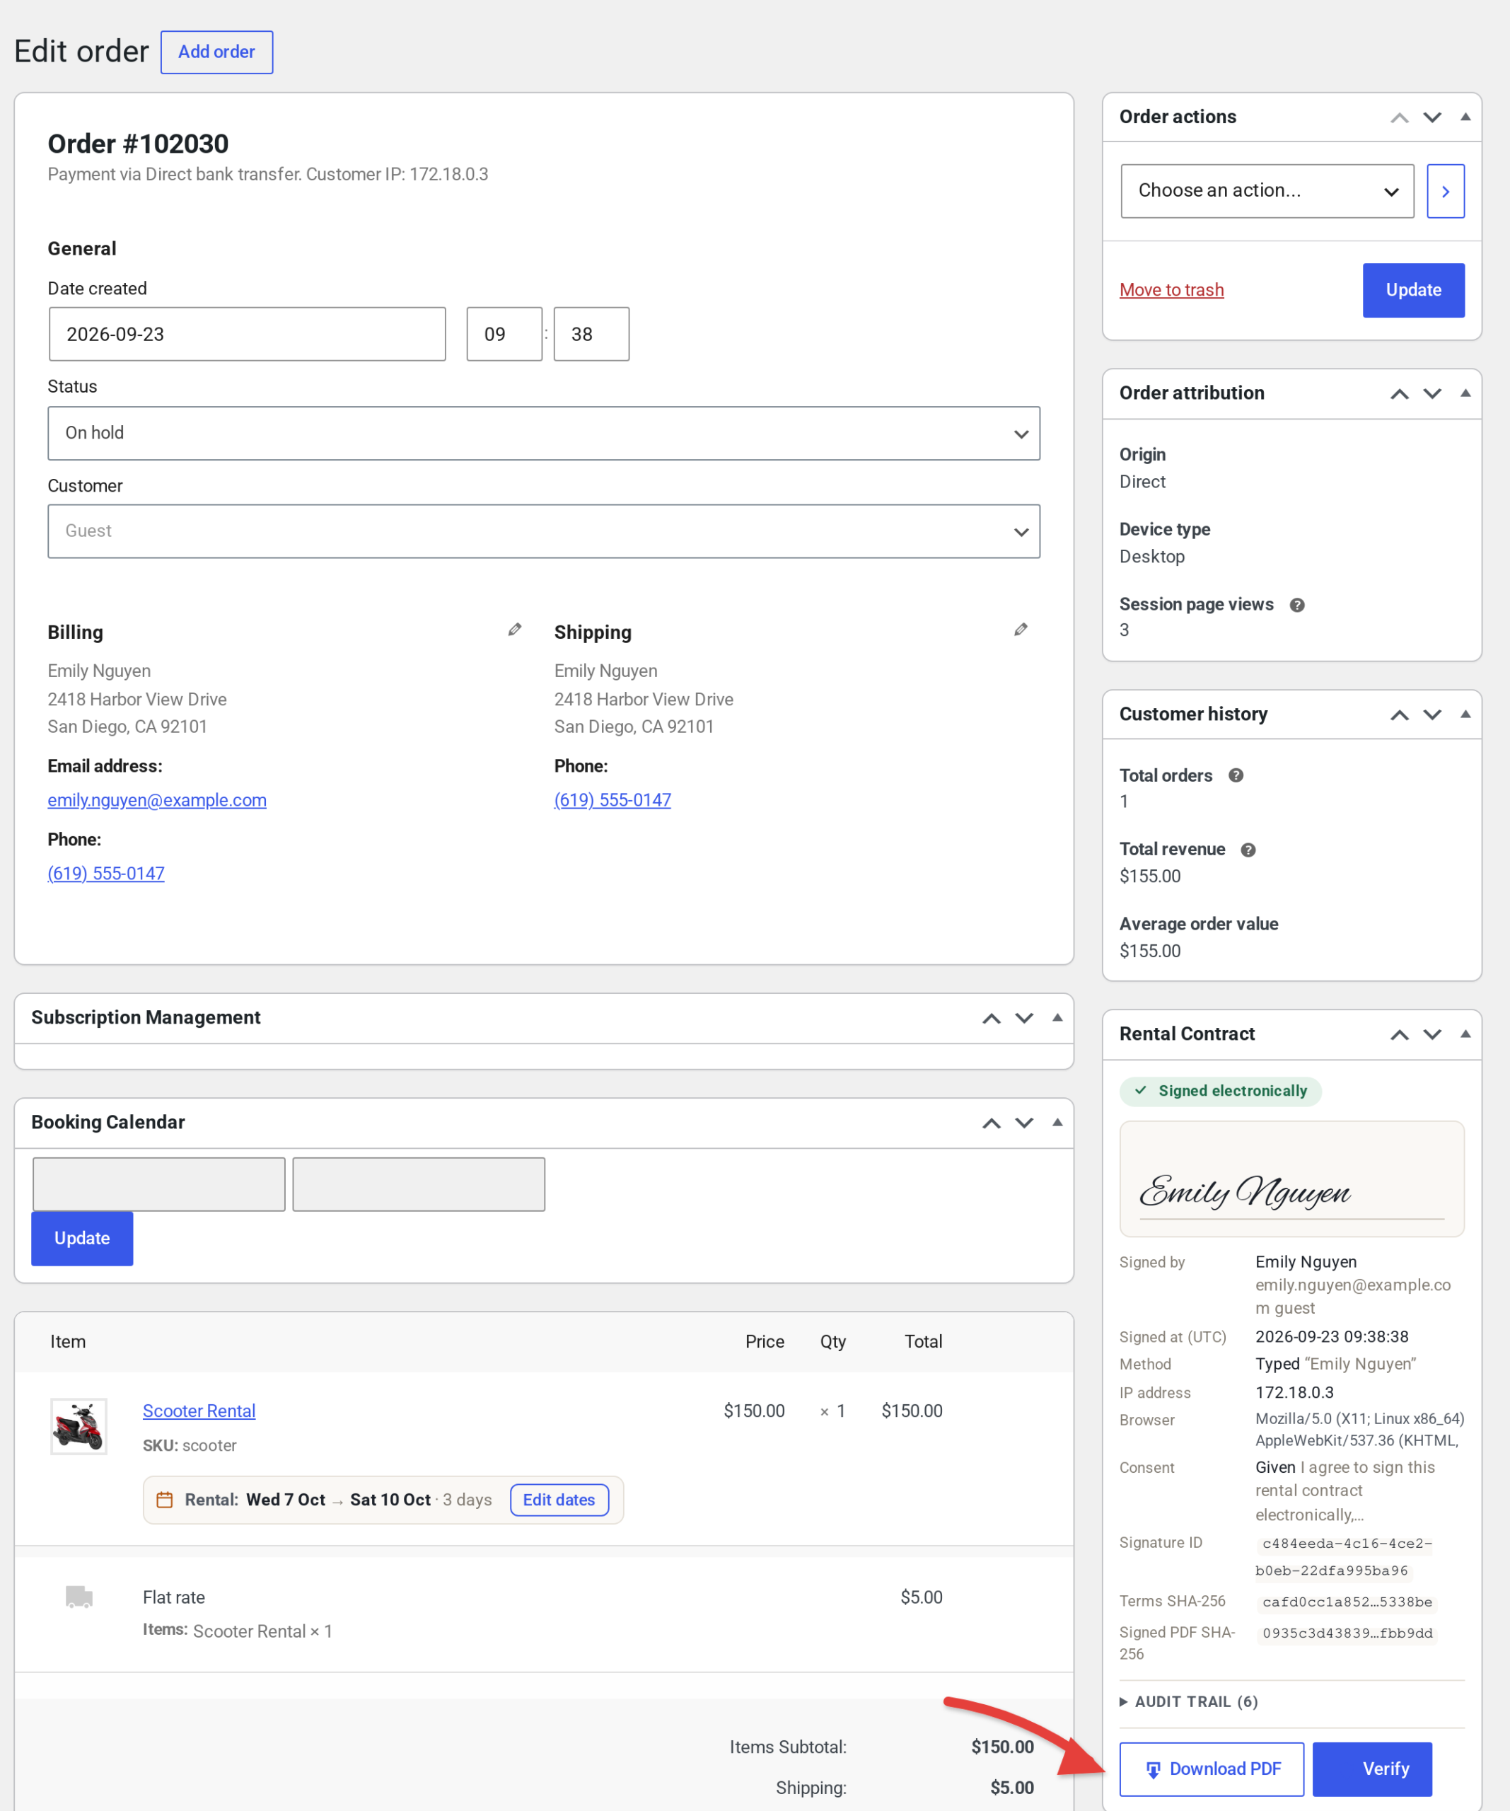This screenshot has width=1510, height=1811.
Task: Move Customer history panel up
Action: pos(1400,715)
